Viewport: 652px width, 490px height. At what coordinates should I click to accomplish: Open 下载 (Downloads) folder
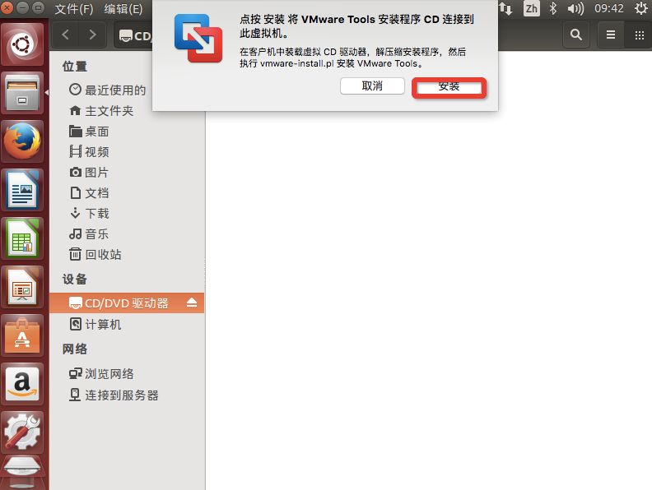click(89, 214)
